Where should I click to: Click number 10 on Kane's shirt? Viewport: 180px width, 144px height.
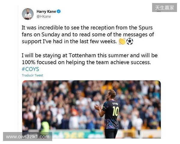tap(115, 111)
